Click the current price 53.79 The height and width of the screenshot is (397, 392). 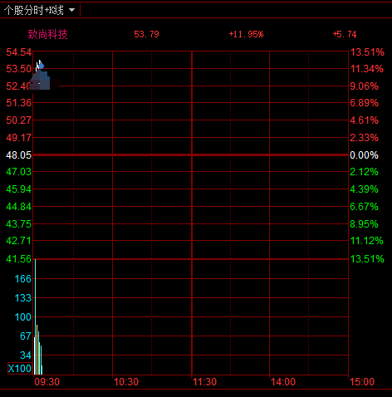(x=146, y=34)
